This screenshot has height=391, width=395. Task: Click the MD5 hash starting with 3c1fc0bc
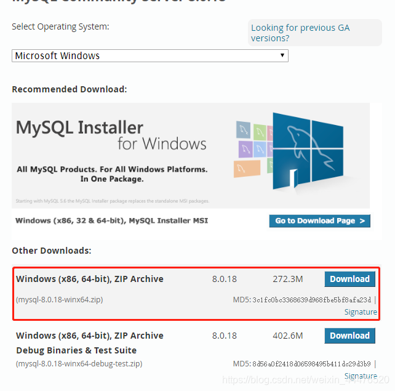[x=311, y=300]
